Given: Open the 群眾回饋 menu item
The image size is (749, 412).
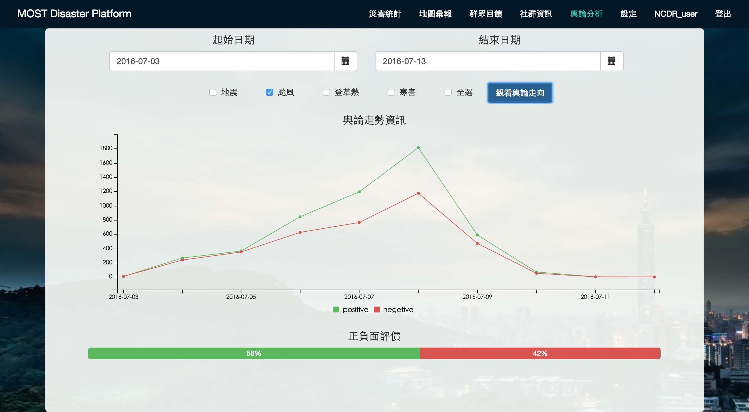Looking at the screenshot, I should tap(486, 14).
